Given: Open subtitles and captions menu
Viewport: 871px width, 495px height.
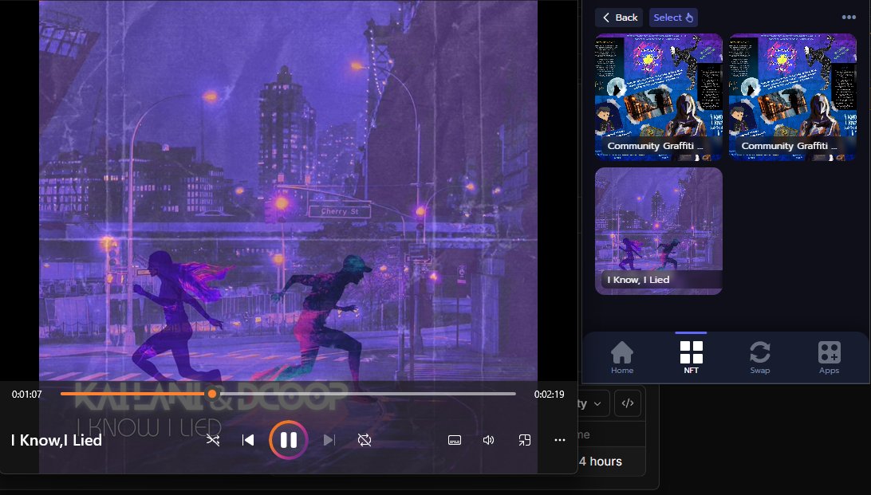Looking at the screenshot, I should pyautogui.click(x=455, y=440).
